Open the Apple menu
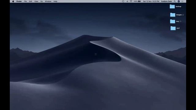 [x=13, y=1]
